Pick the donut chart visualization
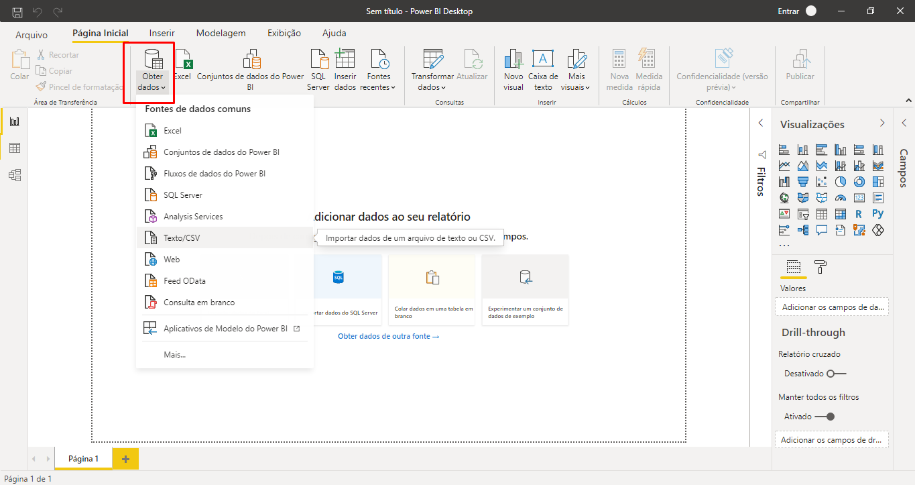Screen dimensions: 915x485 [859, 181]
